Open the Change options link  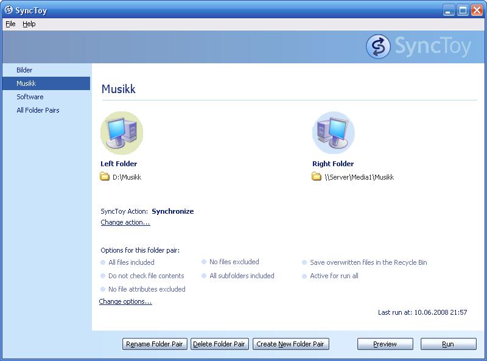click(125, 301)
